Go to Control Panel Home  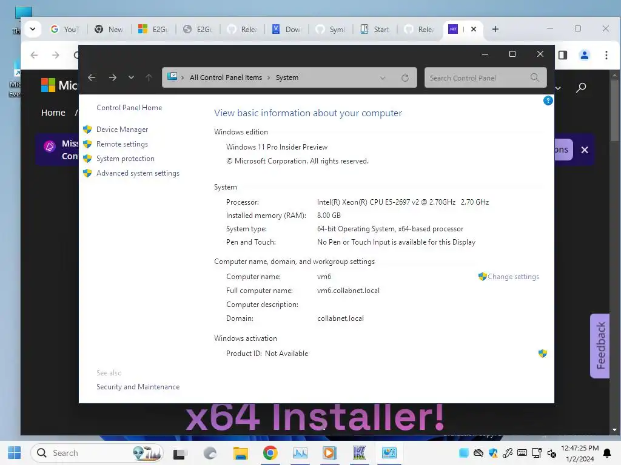[129, 108]
